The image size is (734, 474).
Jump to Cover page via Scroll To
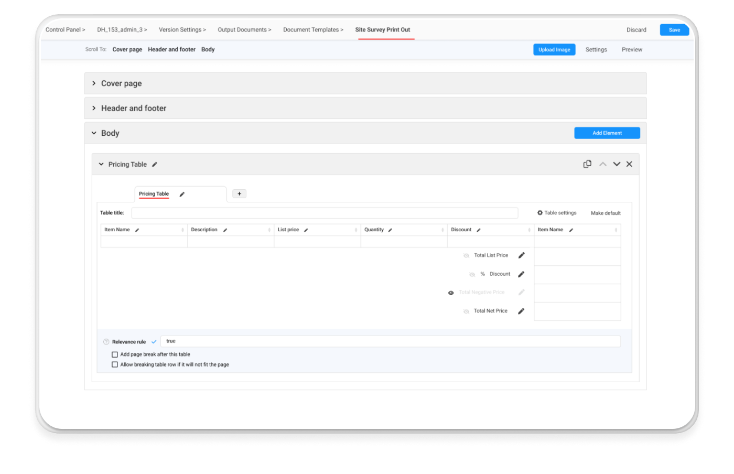[127, 50]
